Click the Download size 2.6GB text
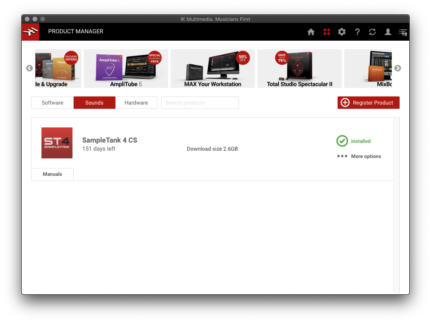 [212, 149]
